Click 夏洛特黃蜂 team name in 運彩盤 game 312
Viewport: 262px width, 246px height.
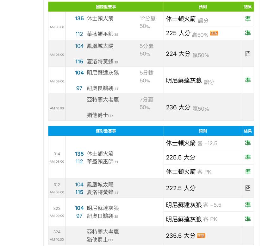pos(100,192)
